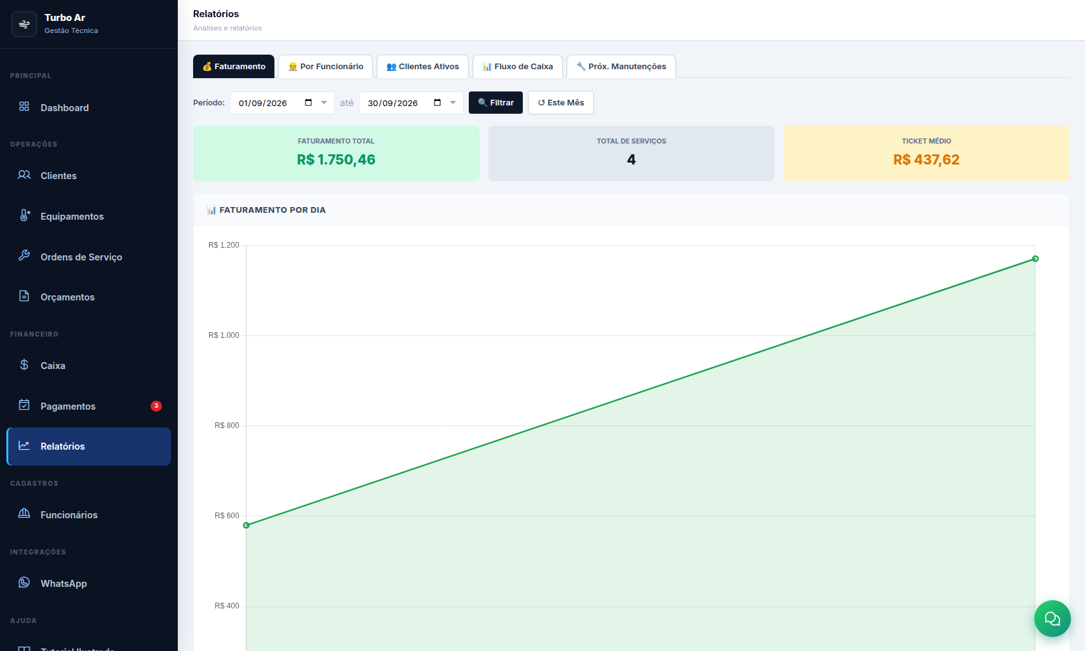Click the Funcionários hard hat icon
Screen dimensions: 1085x651
pyautogui.click(x=24, y=513)
